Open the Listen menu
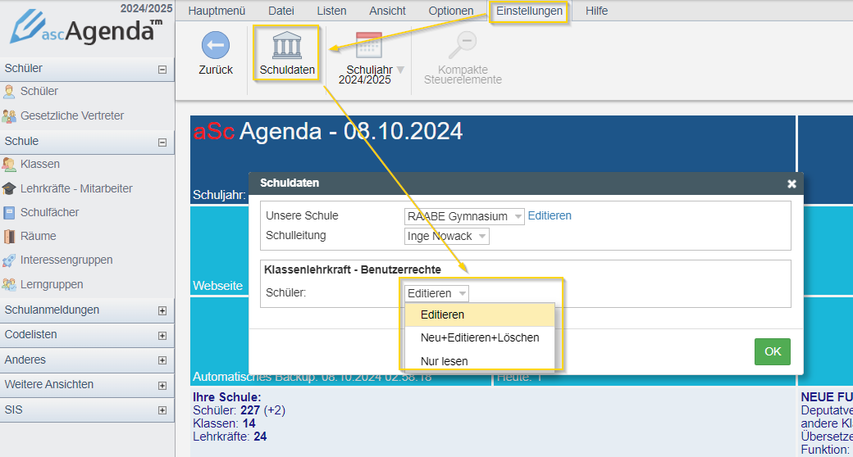Image resolution: width=853 pixels, height=457 pixels. [x=331, y=11]
